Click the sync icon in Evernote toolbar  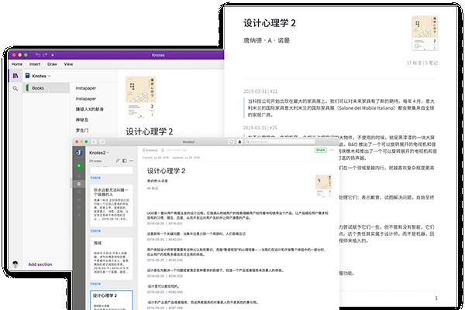tap(231, 142)
